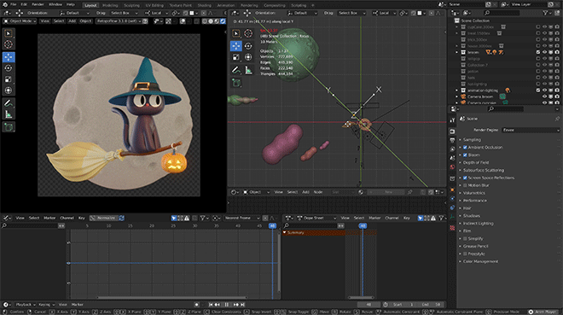Switch to the Shading workspace tab
This screenshot has width=563, height=315.
click(x=205, y=5)
